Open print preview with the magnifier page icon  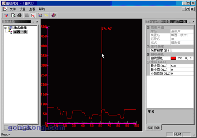pyautogui.click(x=13, y=15)
